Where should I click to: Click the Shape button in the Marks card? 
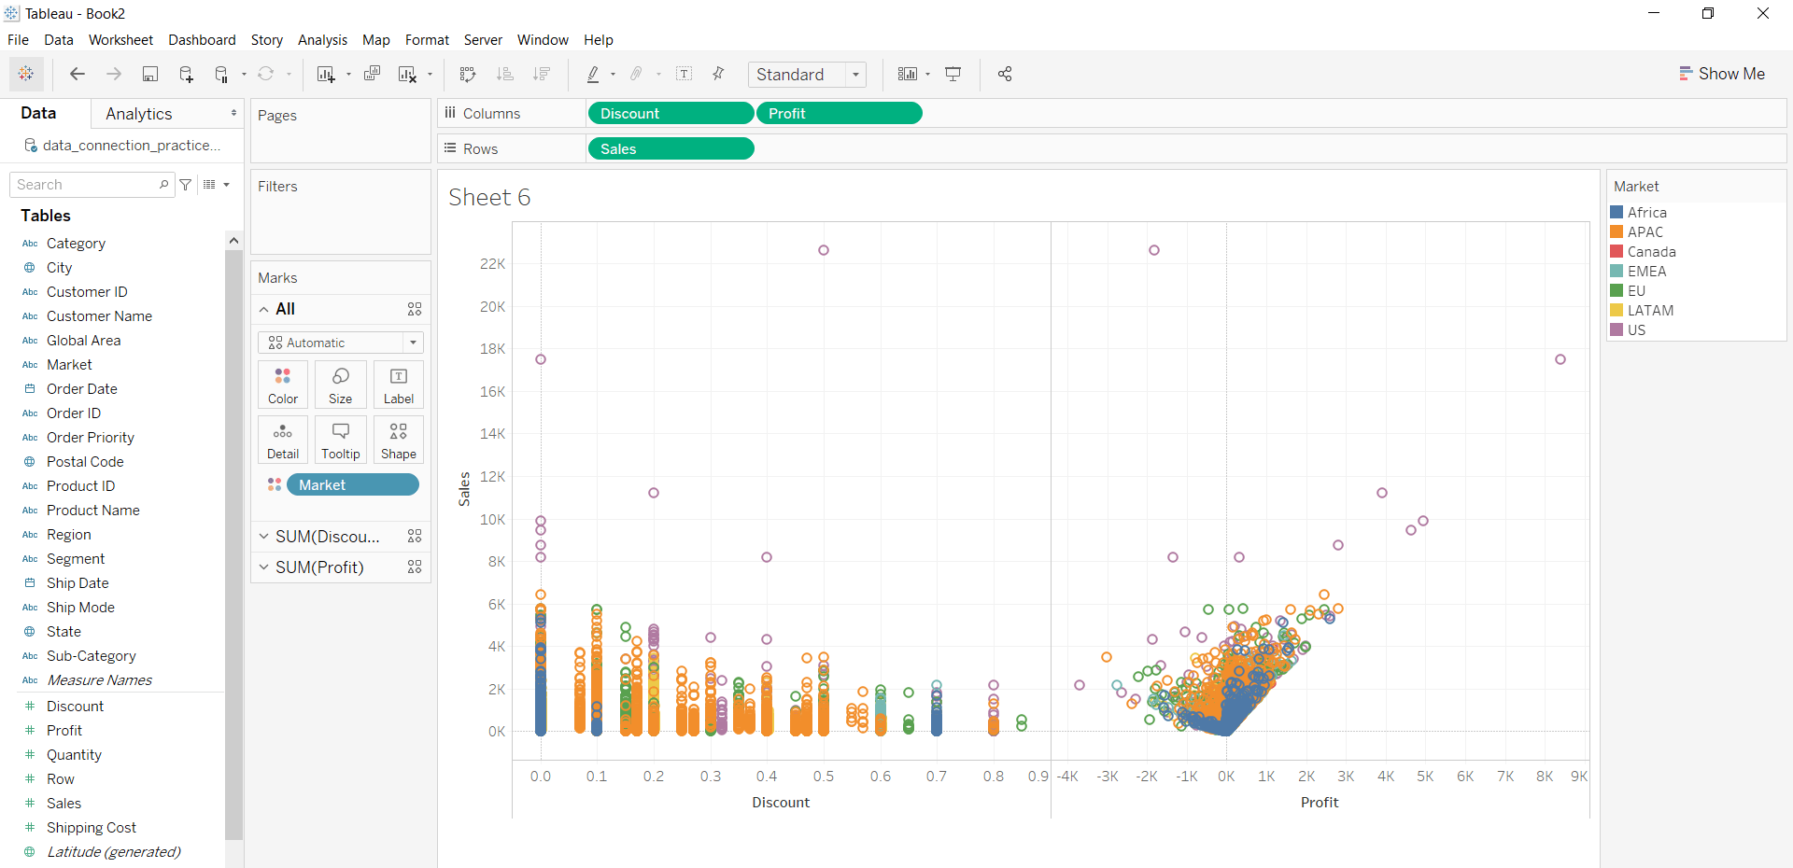point(398,439)
